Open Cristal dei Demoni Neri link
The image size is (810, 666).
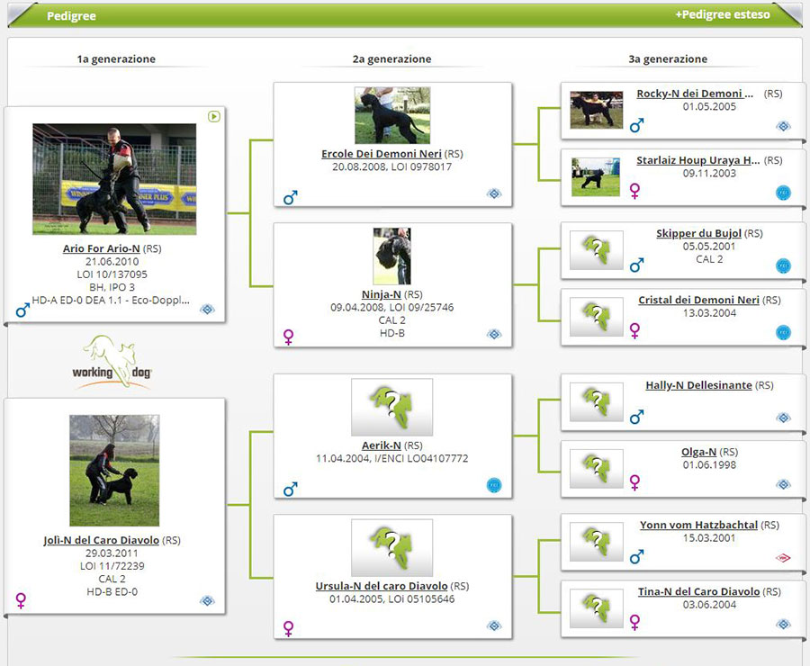pos(698,300)
